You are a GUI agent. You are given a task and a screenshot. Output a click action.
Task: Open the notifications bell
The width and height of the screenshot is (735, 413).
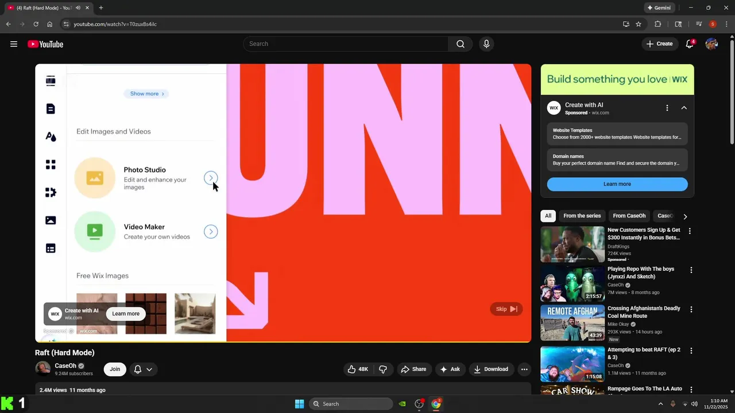click(690, 44)
